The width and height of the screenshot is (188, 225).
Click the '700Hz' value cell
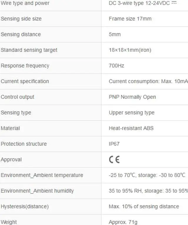coord(116,65)
